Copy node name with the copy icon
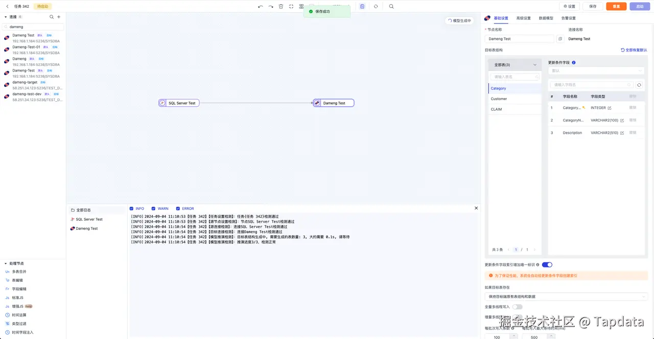The width and height of the screenshot is (654, 339). [560, 39]
